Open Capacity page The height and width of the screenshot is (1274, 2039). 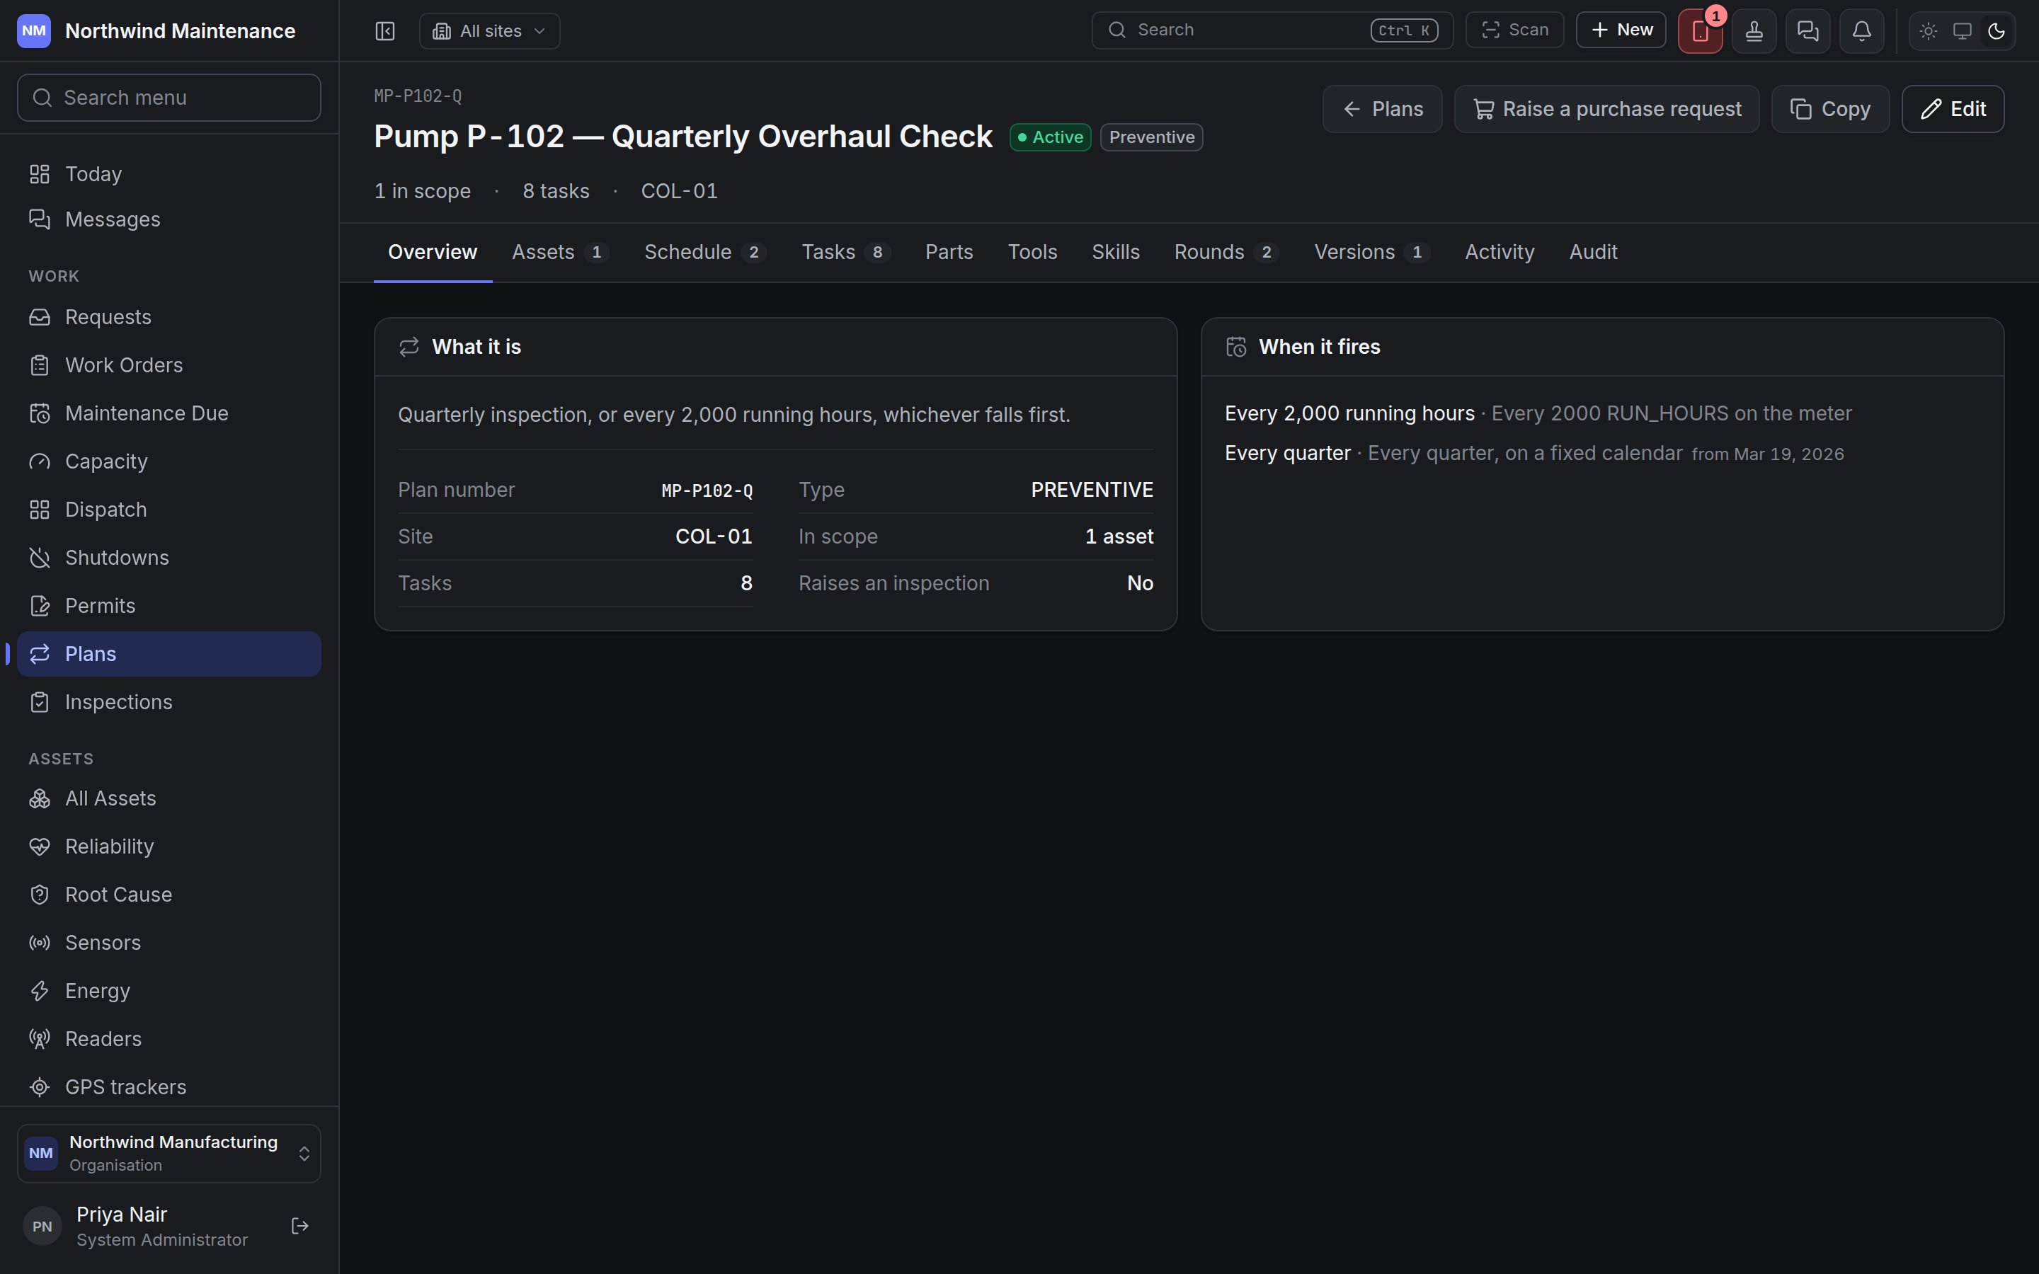169,461
